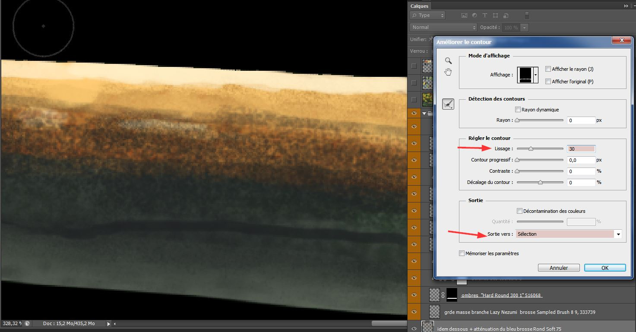Click the adjustment layer filter icon
Viewport: 636px width, 332px height.
(x=475, y=15)
